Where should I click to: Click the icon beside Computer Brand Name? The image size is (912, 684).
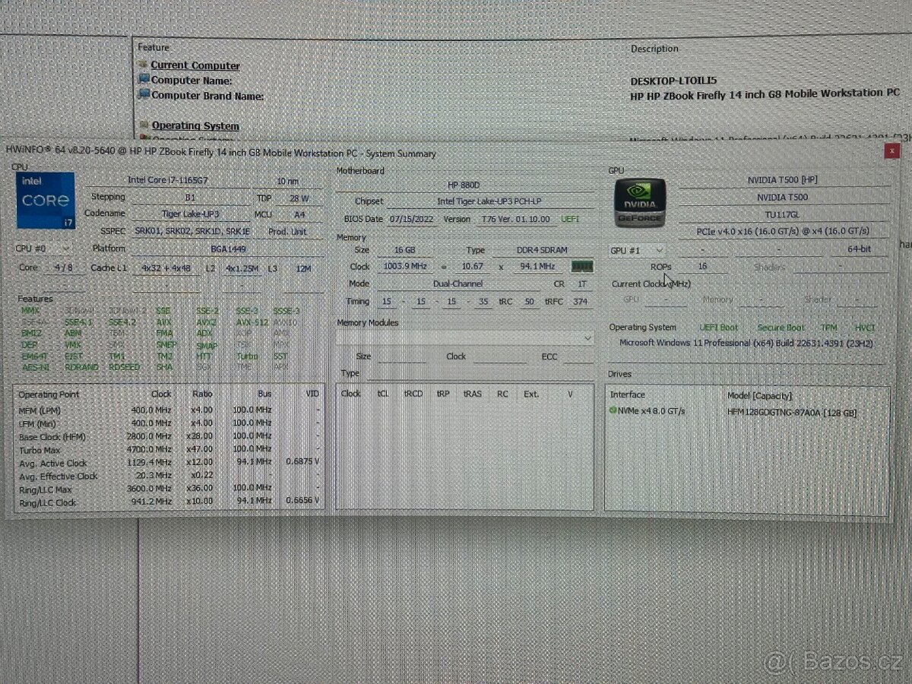(x=143, y=96)
